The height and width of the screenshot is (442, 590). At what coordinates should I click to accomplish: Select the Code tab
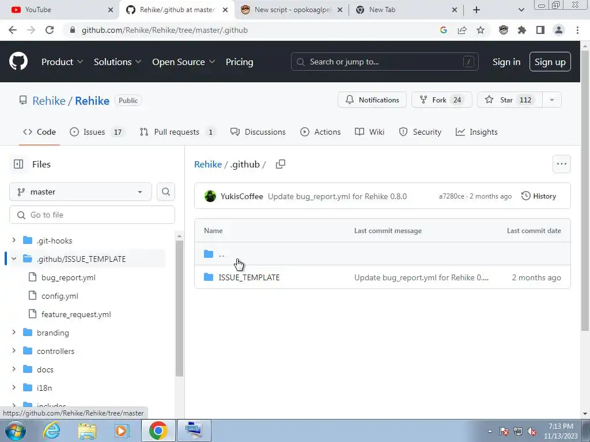[39, 132]
